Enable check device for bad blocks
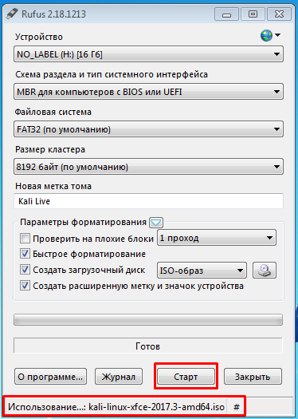This screenshot has height=419, width=298. click(25, 238)
